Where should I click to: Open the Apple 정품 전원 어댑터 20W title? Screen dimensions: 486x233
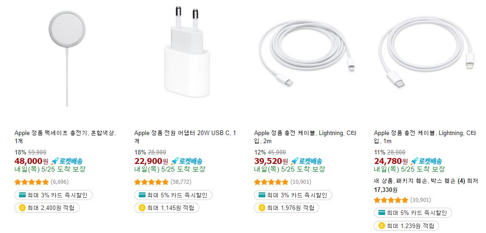tap(185, 137)
